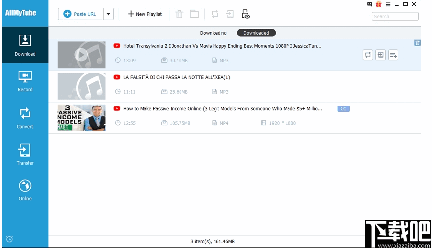Screen dimensions: 432x248
Task: Click the scheduler clock icon in sidebar
Action: click(x=10, y=239)
